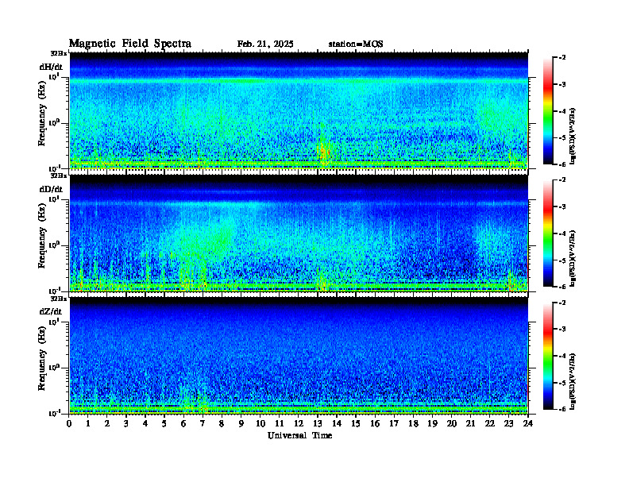This screenshot has height=486, width=629.
Task: Click the time axis tick label "14"
Action: coord(337,423)
